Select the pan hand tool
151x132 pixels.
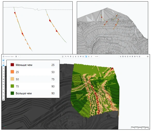[x=71, y=56]
